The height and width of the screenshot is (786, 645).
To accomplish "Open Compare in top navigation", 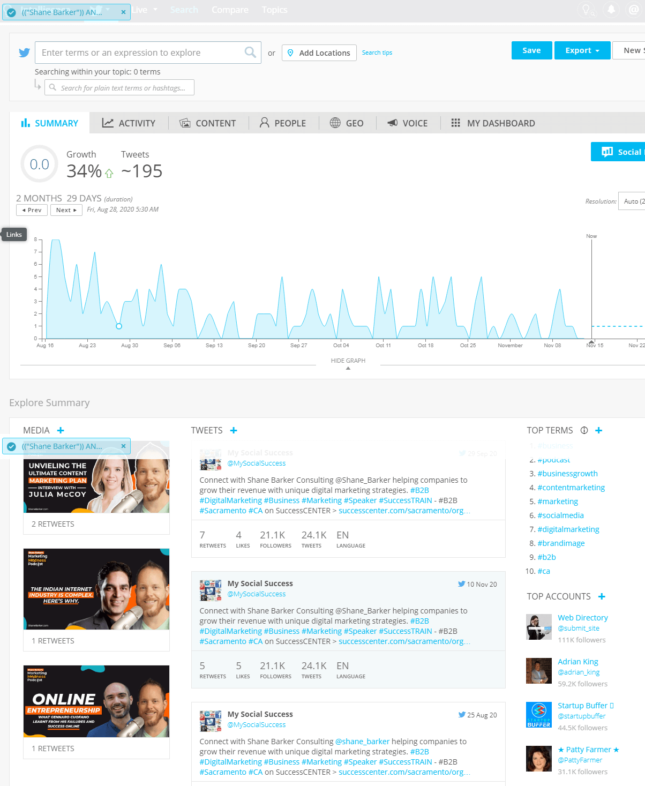I will coord(230,10).
